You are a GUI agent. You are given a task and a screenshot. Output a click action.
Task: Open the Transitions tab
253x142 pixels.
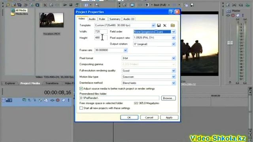pos(52,83)
